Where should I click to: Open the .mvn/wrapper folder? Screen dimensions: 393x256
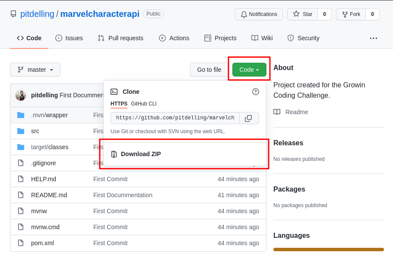49,115
